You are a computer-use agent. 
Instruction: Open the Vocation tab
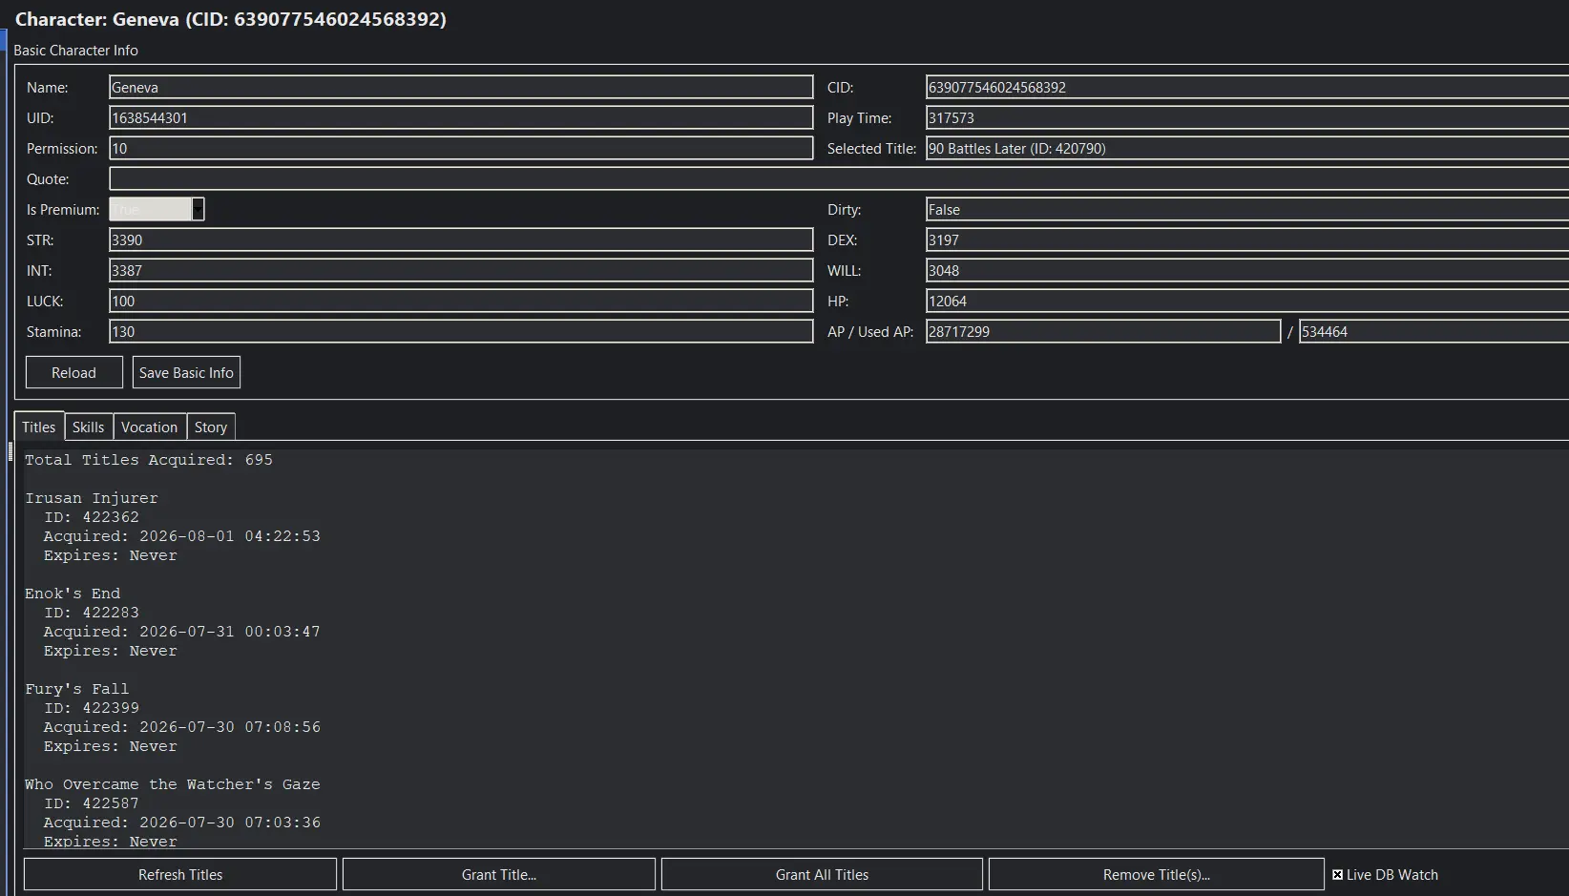tap(149, 427)
